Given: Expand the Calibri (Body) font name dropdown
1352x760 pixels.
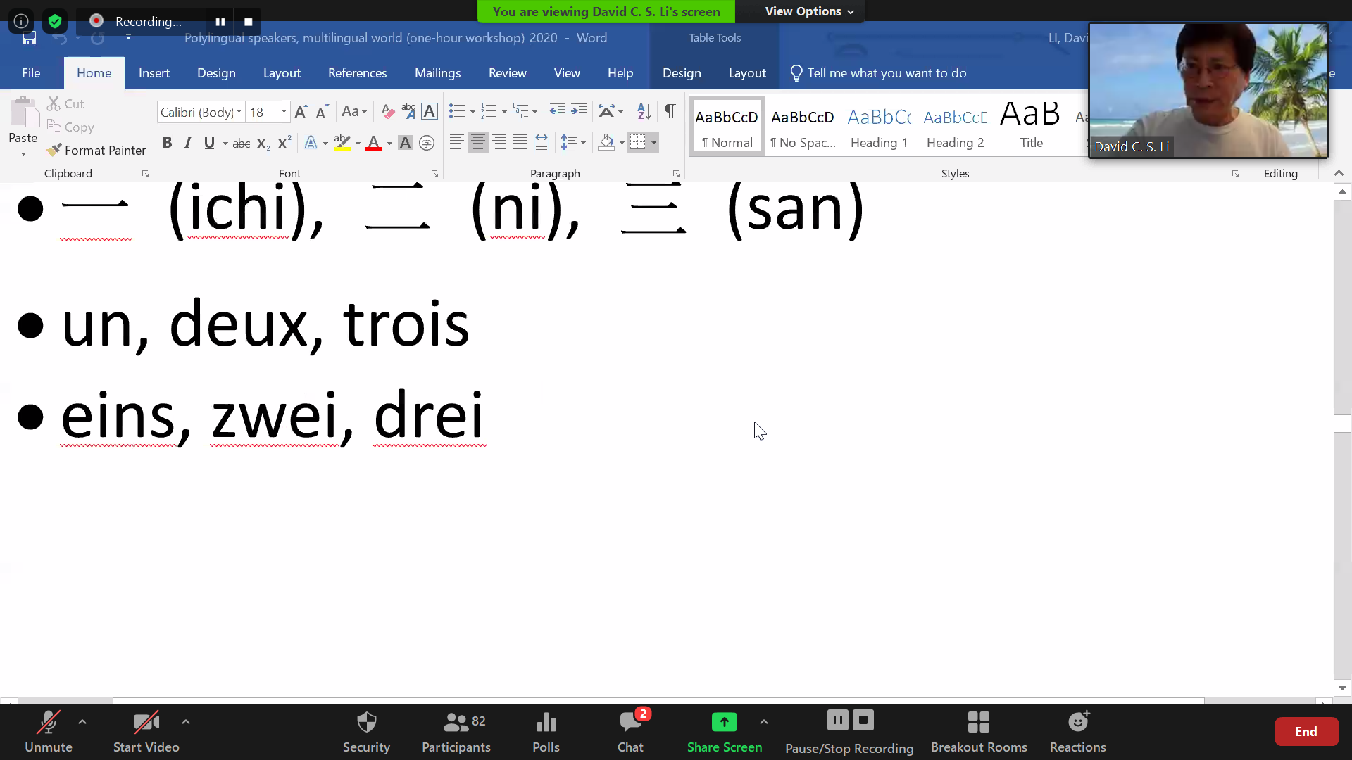Looking at the screenshot, I should click(x=239, y=112).
